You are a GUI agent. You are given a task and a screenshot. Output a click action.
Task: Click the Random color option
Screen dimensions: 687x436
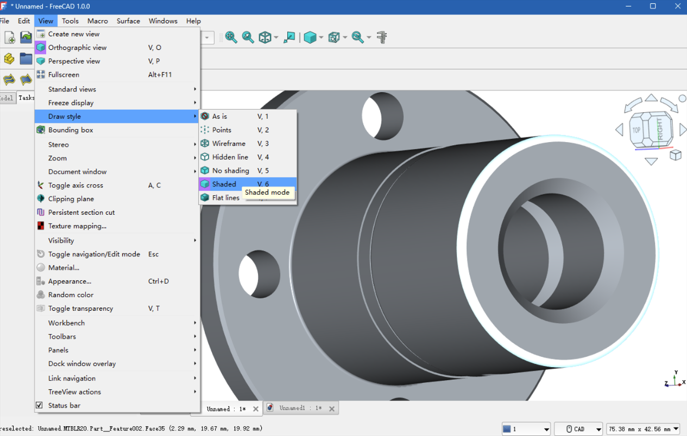click(71, 295)
